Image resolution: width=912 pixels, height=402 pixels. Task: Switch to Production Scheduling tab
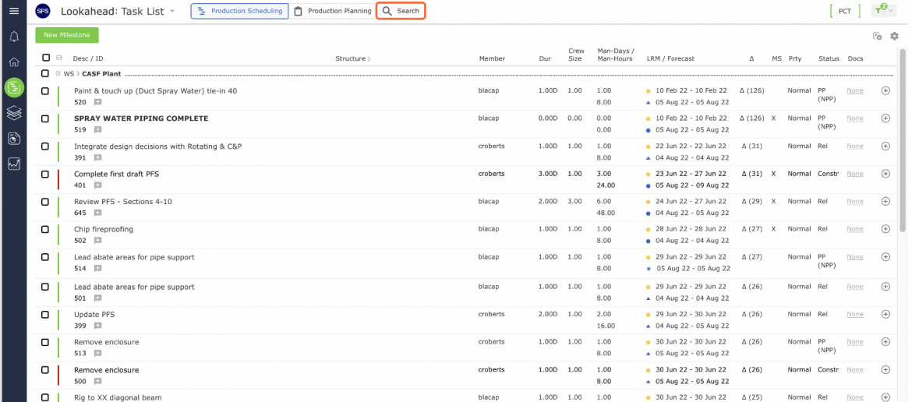point(239,11)
